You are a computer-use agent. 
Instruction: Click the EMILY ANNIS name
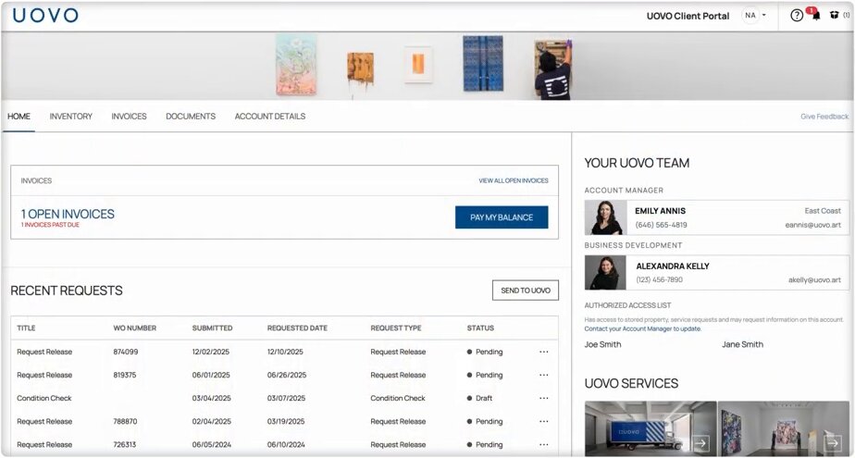click(661, 210)
